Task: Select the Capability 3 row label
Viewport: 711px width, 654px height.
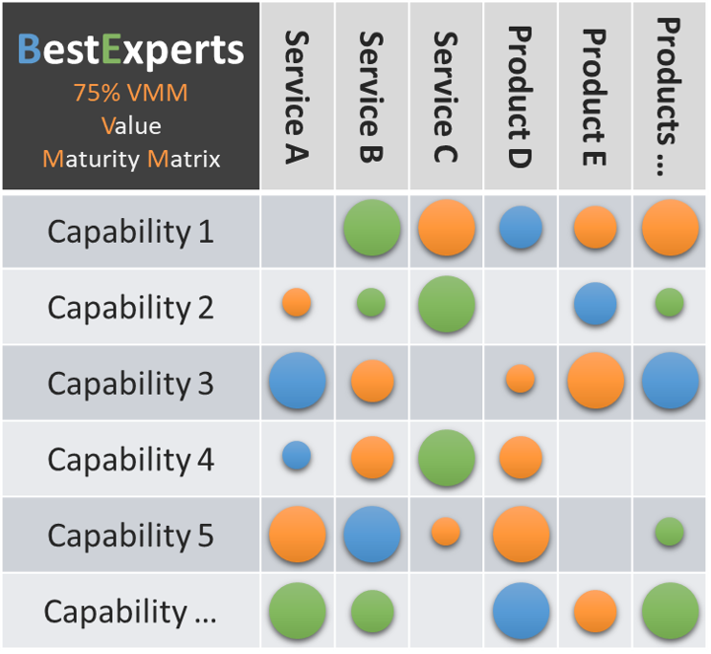Action: click(130, 384)
